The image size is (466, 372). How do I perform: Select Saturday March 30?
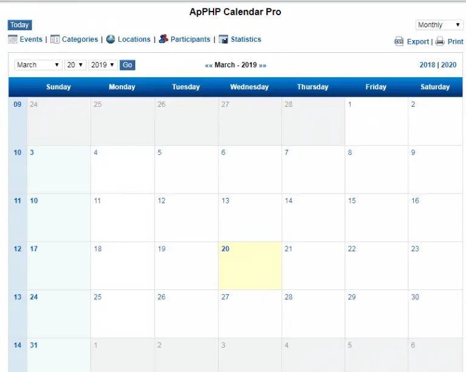pyautogui.click(x=436, y=314)
